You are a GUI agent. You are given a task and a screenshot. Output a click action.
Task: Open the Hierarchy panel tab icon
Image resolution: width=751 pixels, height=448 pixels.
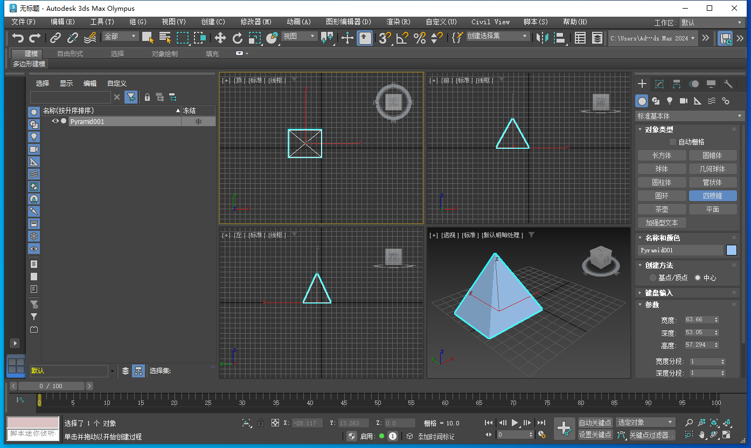[677, 84]
